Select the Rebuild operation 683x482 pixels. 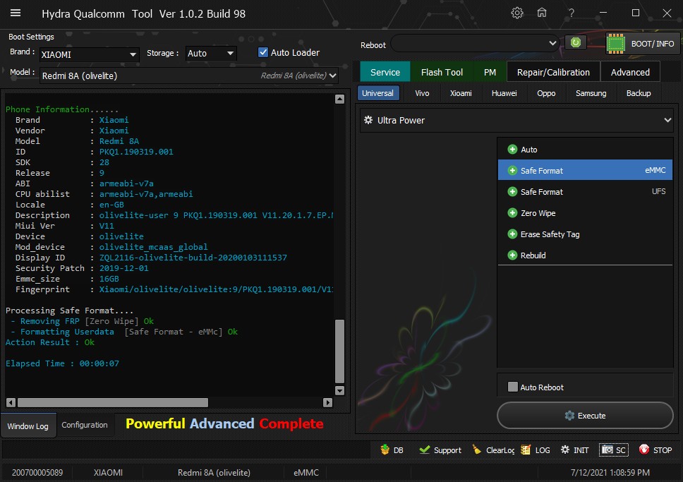[585, 255]
